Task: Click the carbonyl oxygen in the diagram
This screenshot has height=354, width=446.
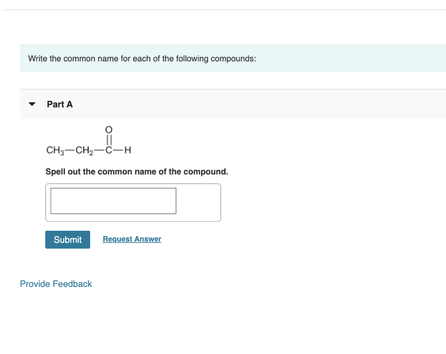Action: point(108,129)
